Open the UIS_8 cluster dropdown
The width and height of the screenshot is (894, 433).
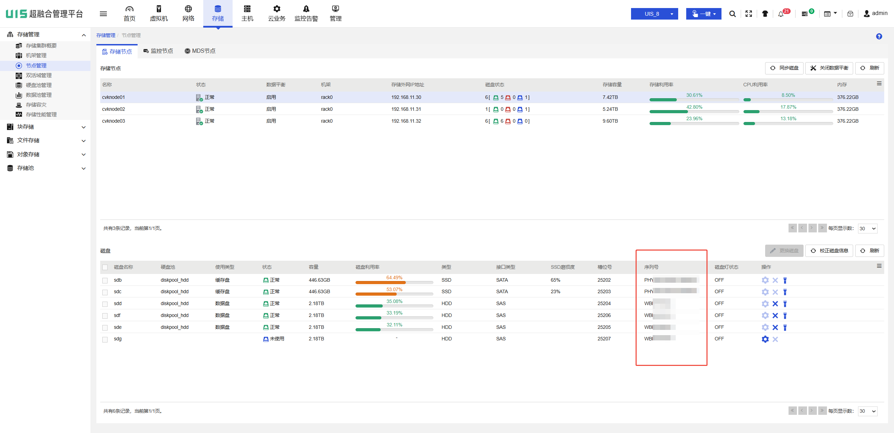[x=654, y=14]
